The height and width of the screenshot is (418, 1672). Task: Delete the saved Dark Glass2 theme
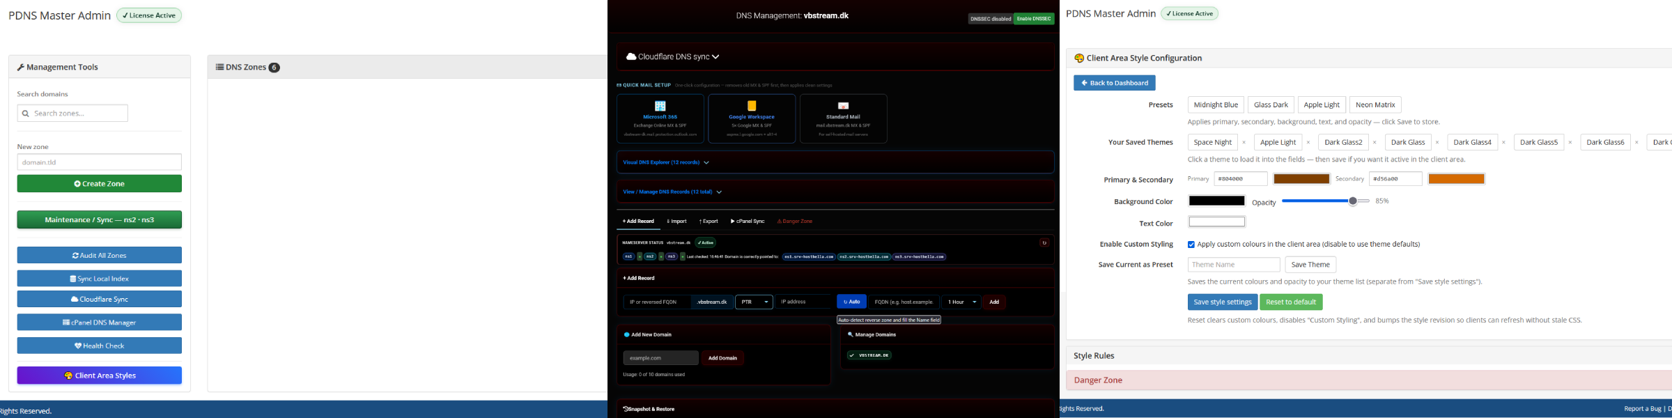coord(1375,143)
